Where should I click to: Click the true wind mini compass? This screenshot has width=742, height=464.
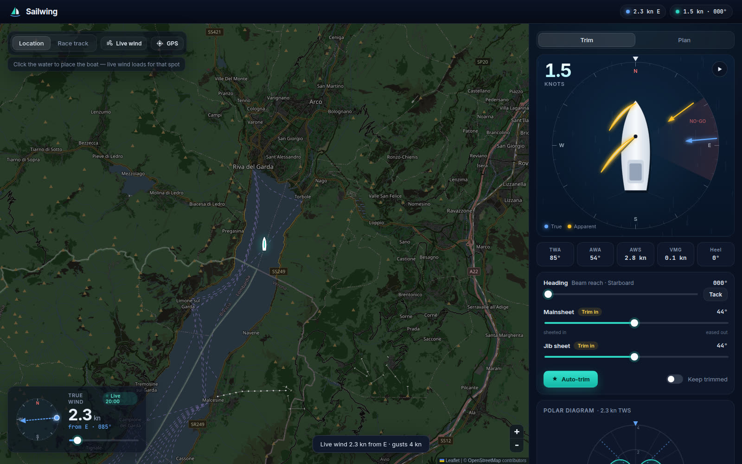38,419
